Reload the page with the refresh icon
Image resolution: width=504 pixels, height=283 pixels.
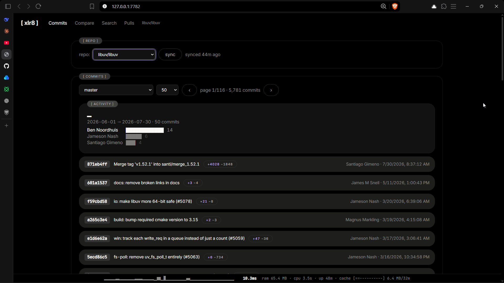38,6
